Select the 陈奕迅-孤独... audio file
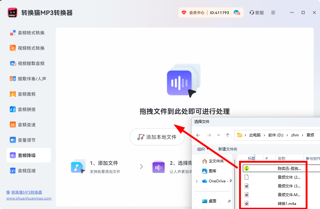The image size is (320, 209). click(289, 169)
